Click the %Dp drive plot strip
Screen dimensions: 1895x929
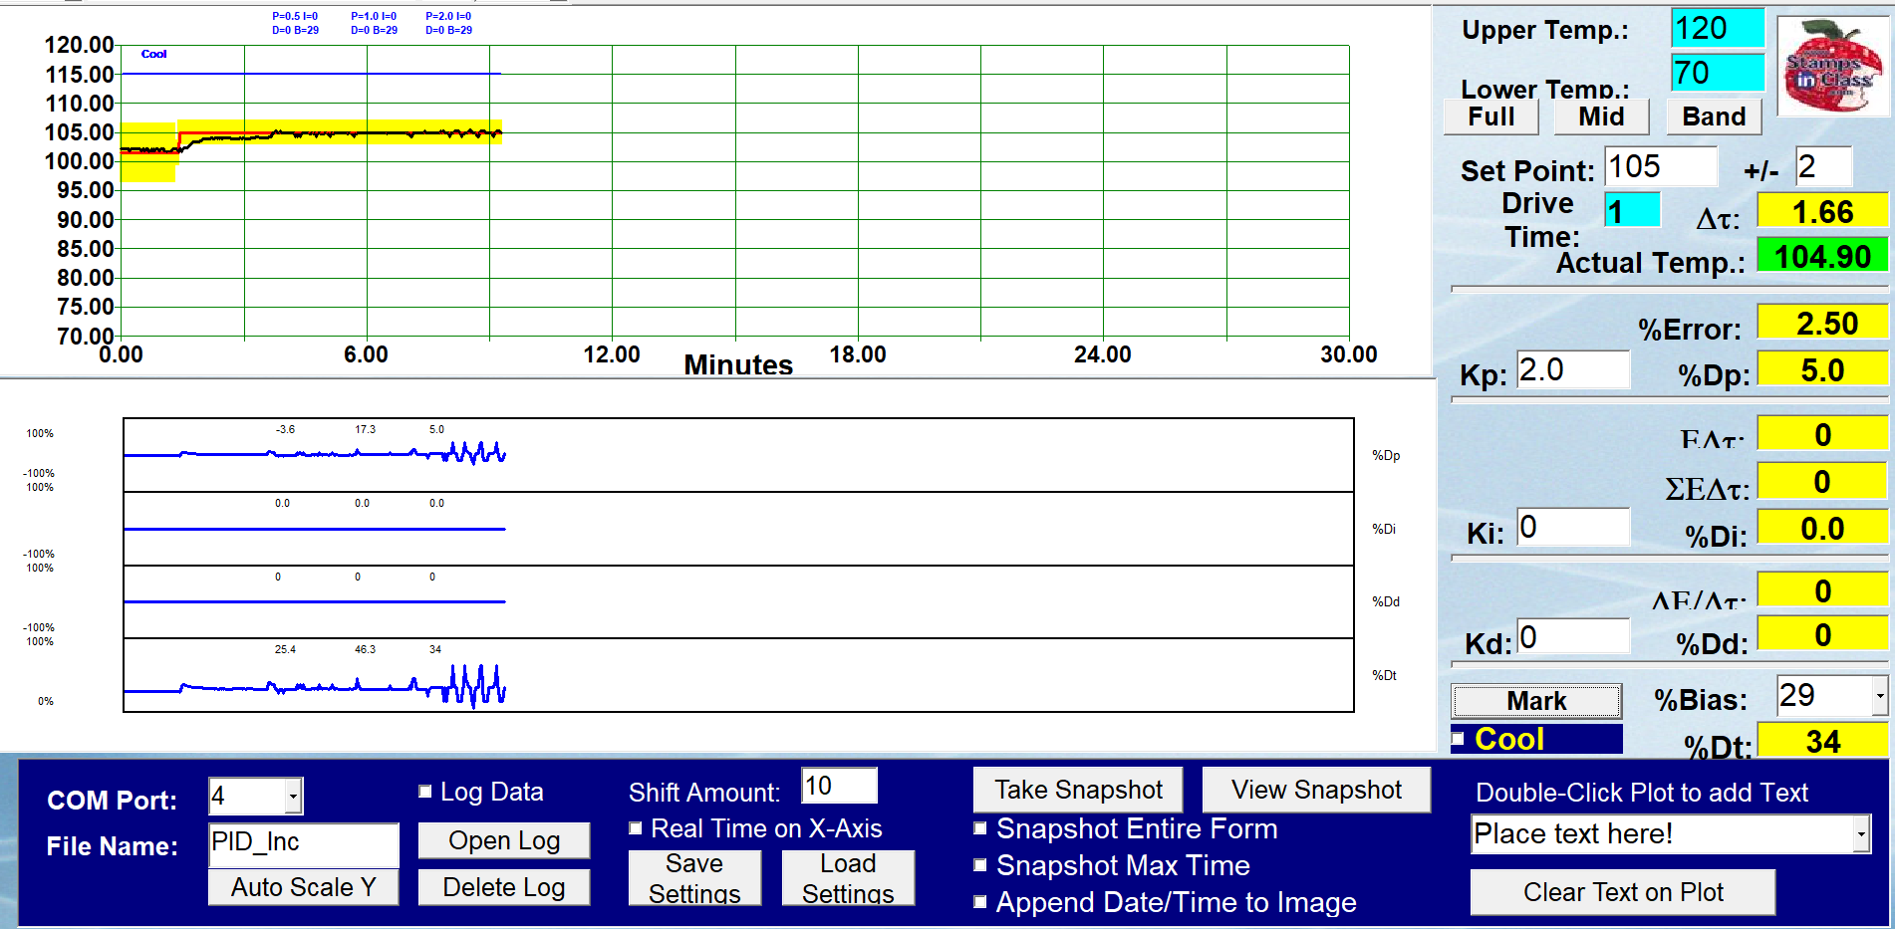tap(738, 455)
